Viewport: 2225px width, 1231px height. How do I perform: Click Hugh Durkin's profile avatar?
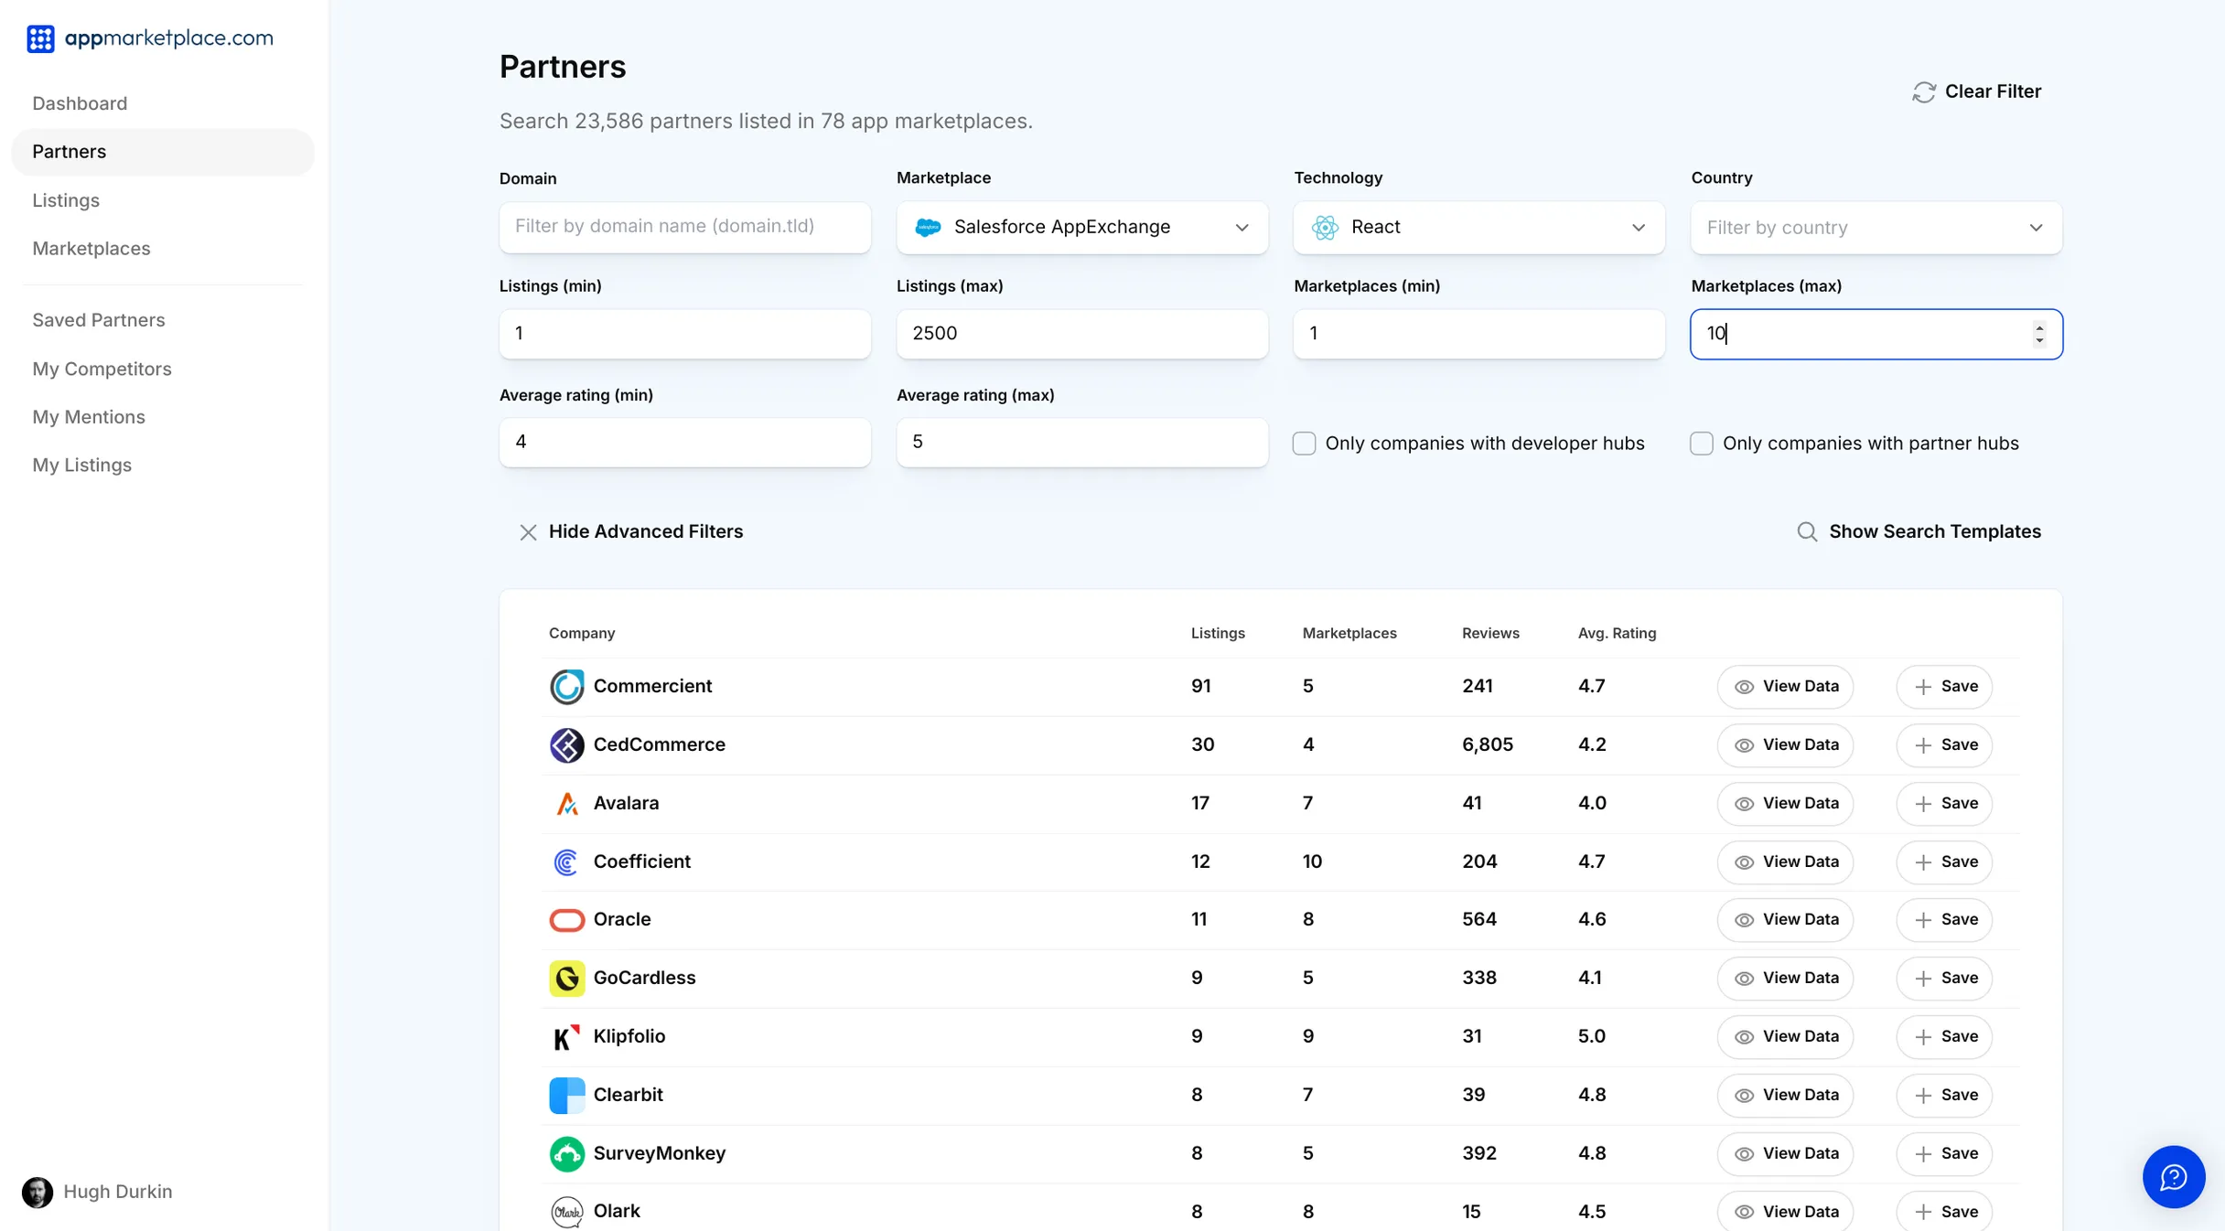(x=38, y=1193)
